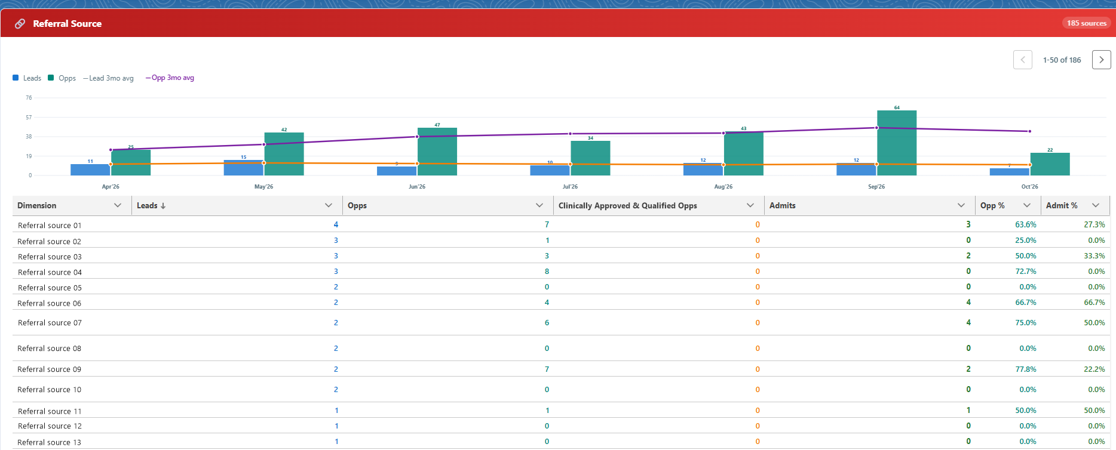Click the Admits column header label
The width and height of the screenshot is (1116, 450).
click(x=783, y=205)
